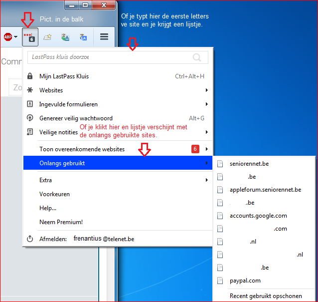Open the Adblock Plus dropdown arrow
Image resolution: width=318 pixels, height=302 pixels.
click(x=16, y=37)
